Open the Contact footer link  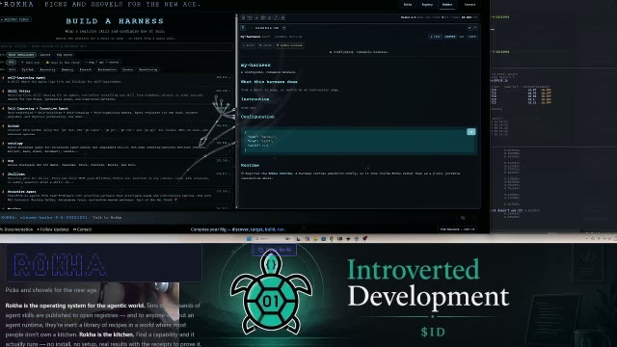tap(83, 229)
